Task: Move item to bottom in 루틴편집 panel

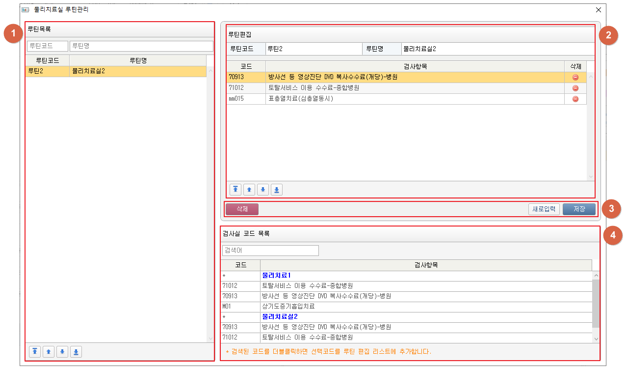Action: [277, 190]
